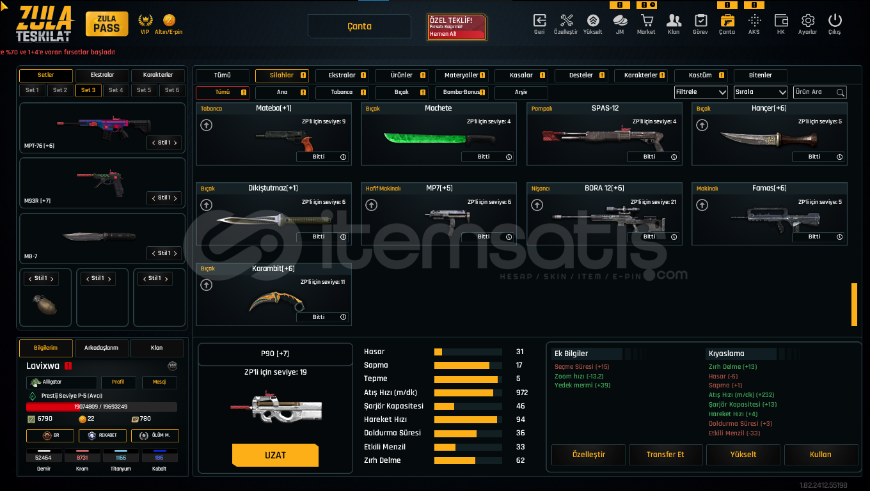Viewport: 870px width, 491px height.
Task: Open the Ekstralar tab in loadout panel
Action: pos(102,75)
